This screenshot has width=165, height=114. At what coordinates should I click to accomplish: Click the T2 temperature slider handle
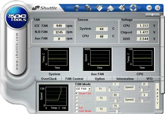click(116, 101)
